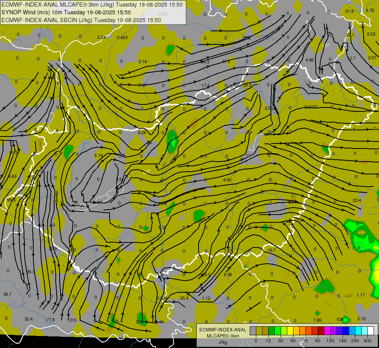
Task: Click the MLCAPE0-3km title line at the top
Action: 92,5
